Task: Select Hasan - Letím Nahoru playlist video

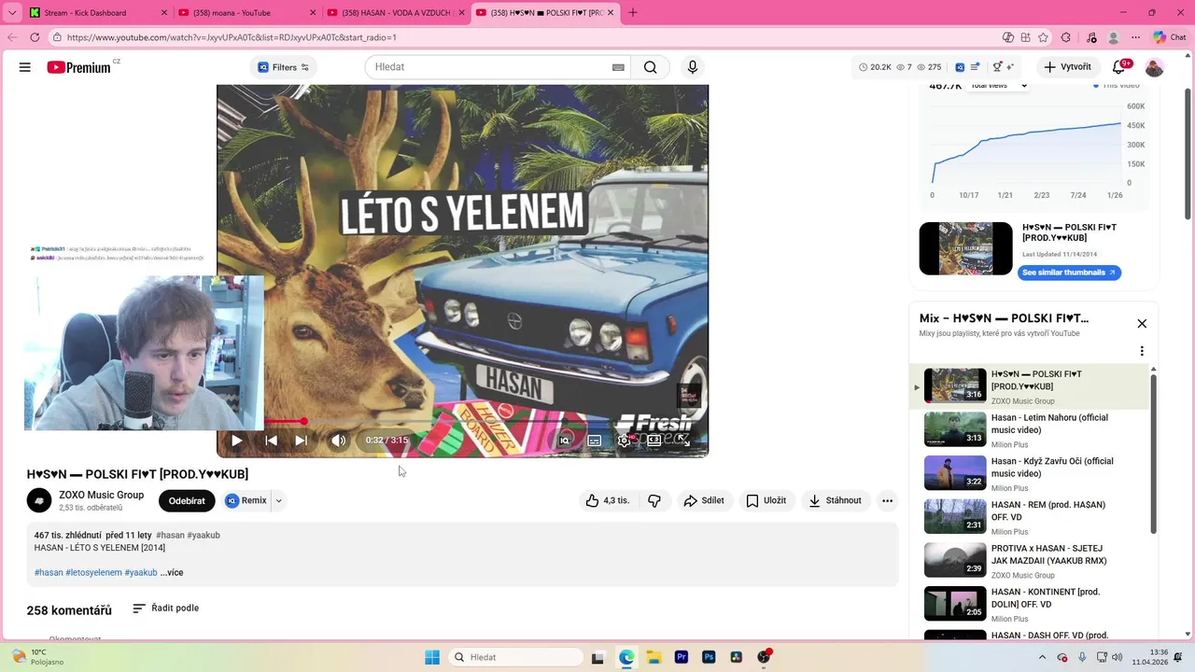Action: pos(1029,429)
